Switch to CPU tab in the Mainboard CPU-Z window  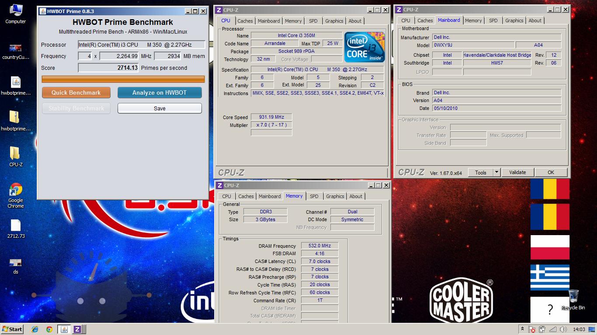(406, 21)
